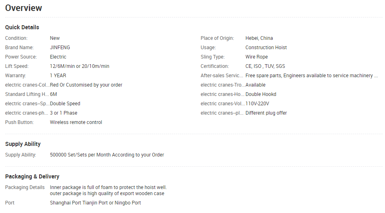Click the 110V-220V voltage value
The image size is (385, 213).
point(257,103)
